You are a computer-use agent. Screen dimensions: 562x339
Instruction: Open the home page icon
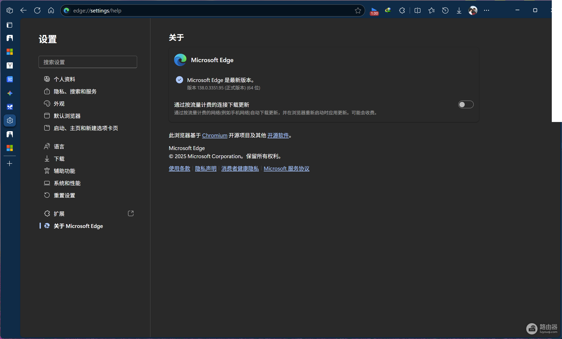tap(51, 10)
